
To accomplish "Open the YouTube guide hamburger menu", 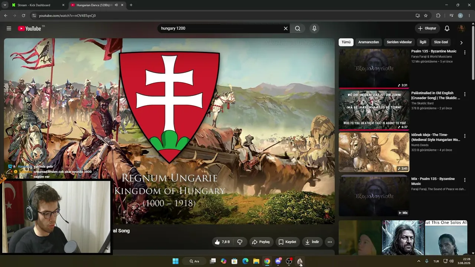I will point(9,29).
